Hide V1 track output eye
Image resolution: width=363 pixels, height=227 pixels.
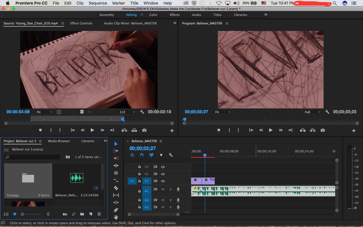[163, 181]
